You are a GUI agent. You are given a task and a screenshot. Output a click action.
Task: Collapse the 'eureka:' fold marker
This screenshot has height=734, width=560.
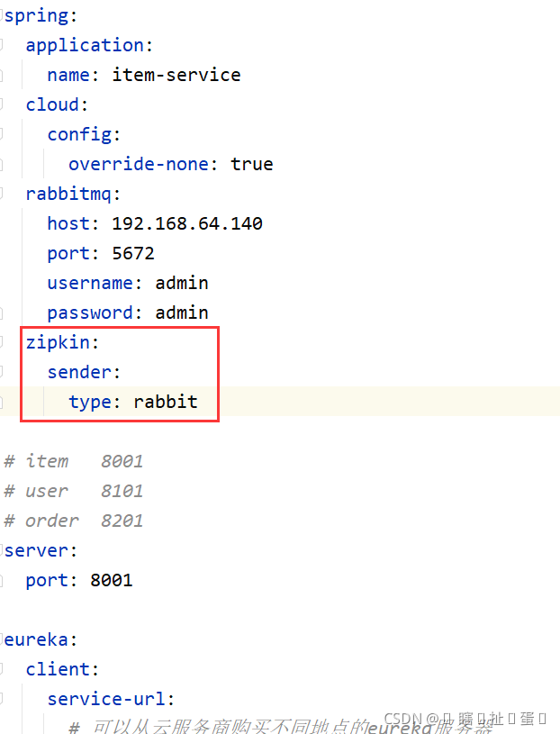(x=2, y=639)
